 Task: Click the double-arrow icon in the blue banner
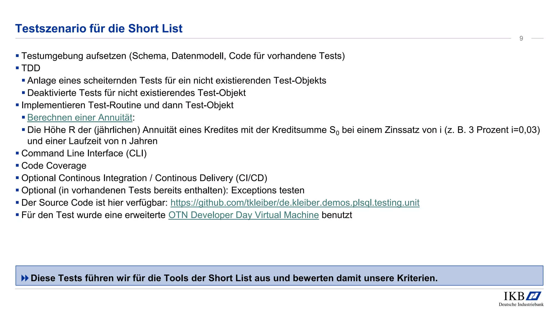click(25, 278)
